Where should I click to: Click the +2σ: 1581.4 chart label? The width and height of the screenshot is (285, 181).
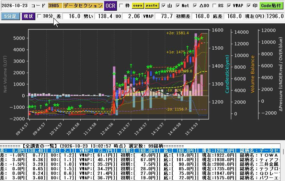(177, 33)
